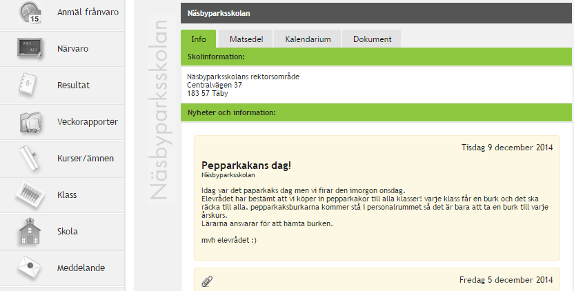Click the paperclip icon on the 5 december post
This screenshot has height=291, width=574.
[x=207, y=281]
